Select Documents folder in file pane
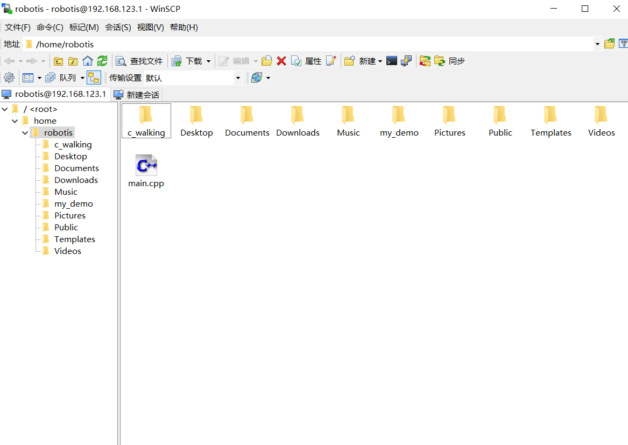The width and height of the screenshot is (628, 445). click(247, 121)
